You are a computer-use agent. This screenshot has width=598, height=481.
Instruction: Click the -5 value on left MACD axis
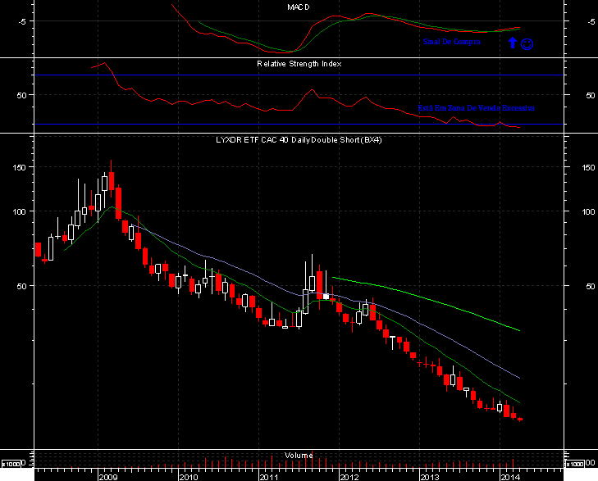tap(22, 21)
